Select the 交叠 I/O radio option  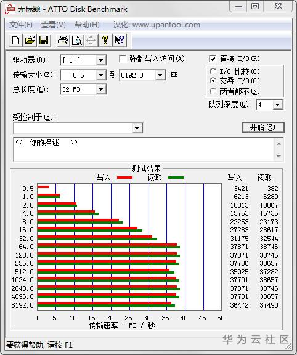(213, 81)
